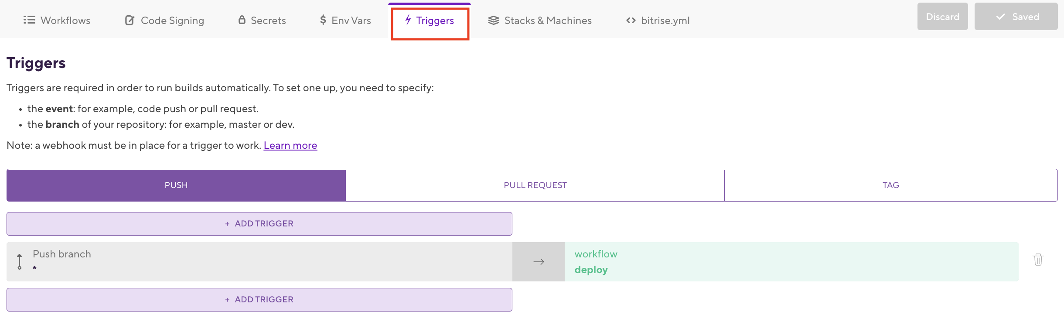Screen dimensions: 1064x315
Task: Click the bitrise.yml code brackets icon
Action: pos(631,21)
